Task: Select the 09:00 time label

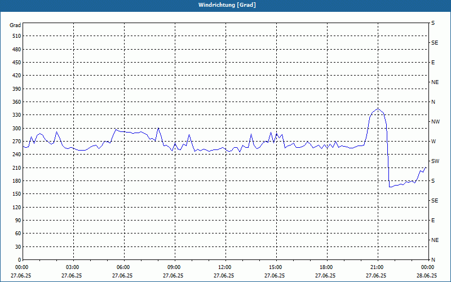Action: (x=174, y=267)
